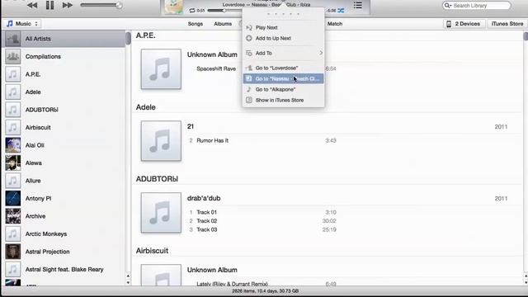Open the 2 Devices button
This screenshot has width=528, height=297.
464,24
